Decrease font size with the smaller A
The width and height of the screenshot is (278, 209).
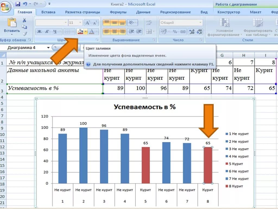[95, 23]
